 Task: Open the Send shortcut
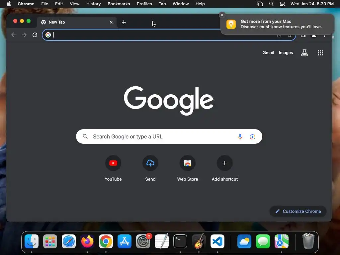tap(150, 163)
